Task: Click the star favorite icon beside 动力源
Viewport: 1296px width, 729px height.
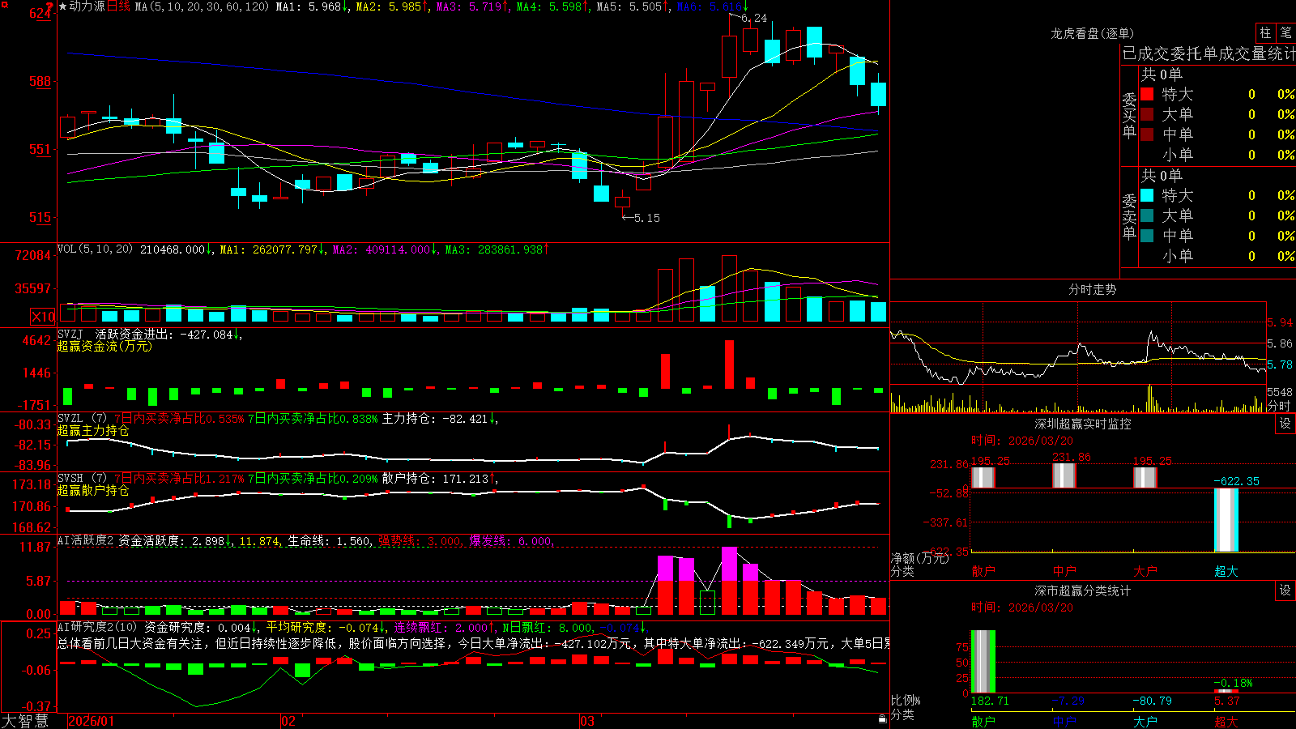Action: click(x=63, y=6)
